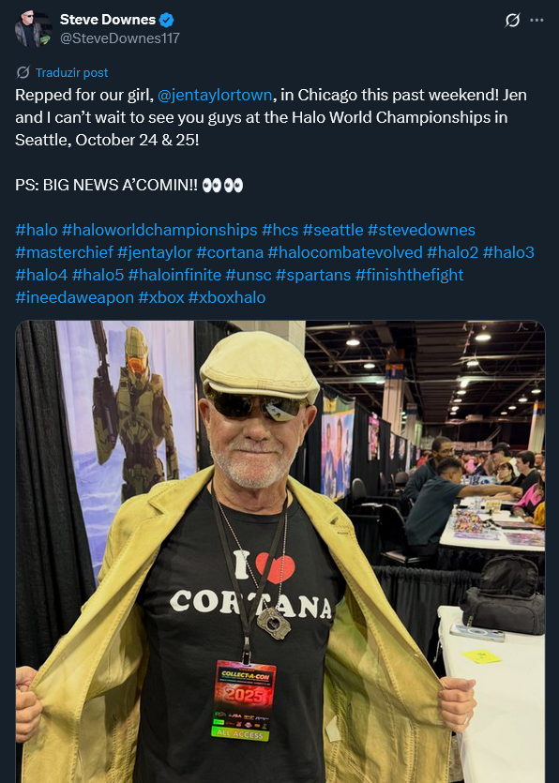The image size is (559, 783).
Task: Open the #halocombatevolved hashtag
Action: point(345,252)
